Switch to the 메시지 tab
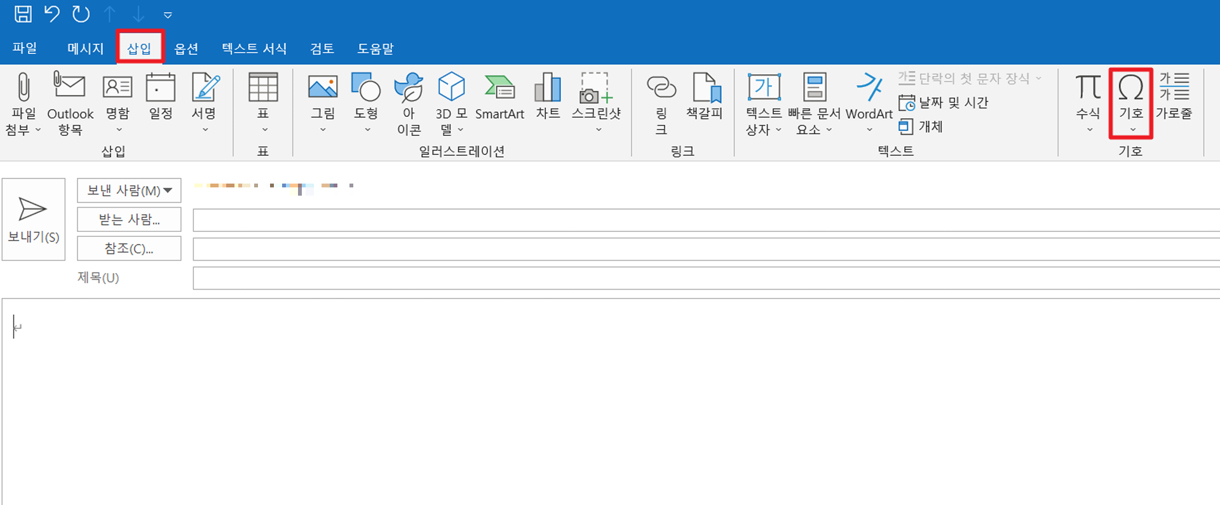Image resolution: width=1220 pixels, height=505 pixels. coord(85,48)
